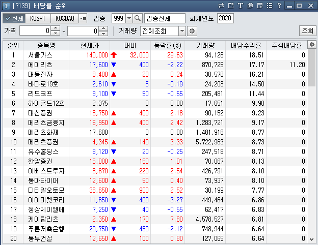This screenshot has height=245, width=318.
Task: Select the 동부건설 row name
Action: click(x=40, y=238)
